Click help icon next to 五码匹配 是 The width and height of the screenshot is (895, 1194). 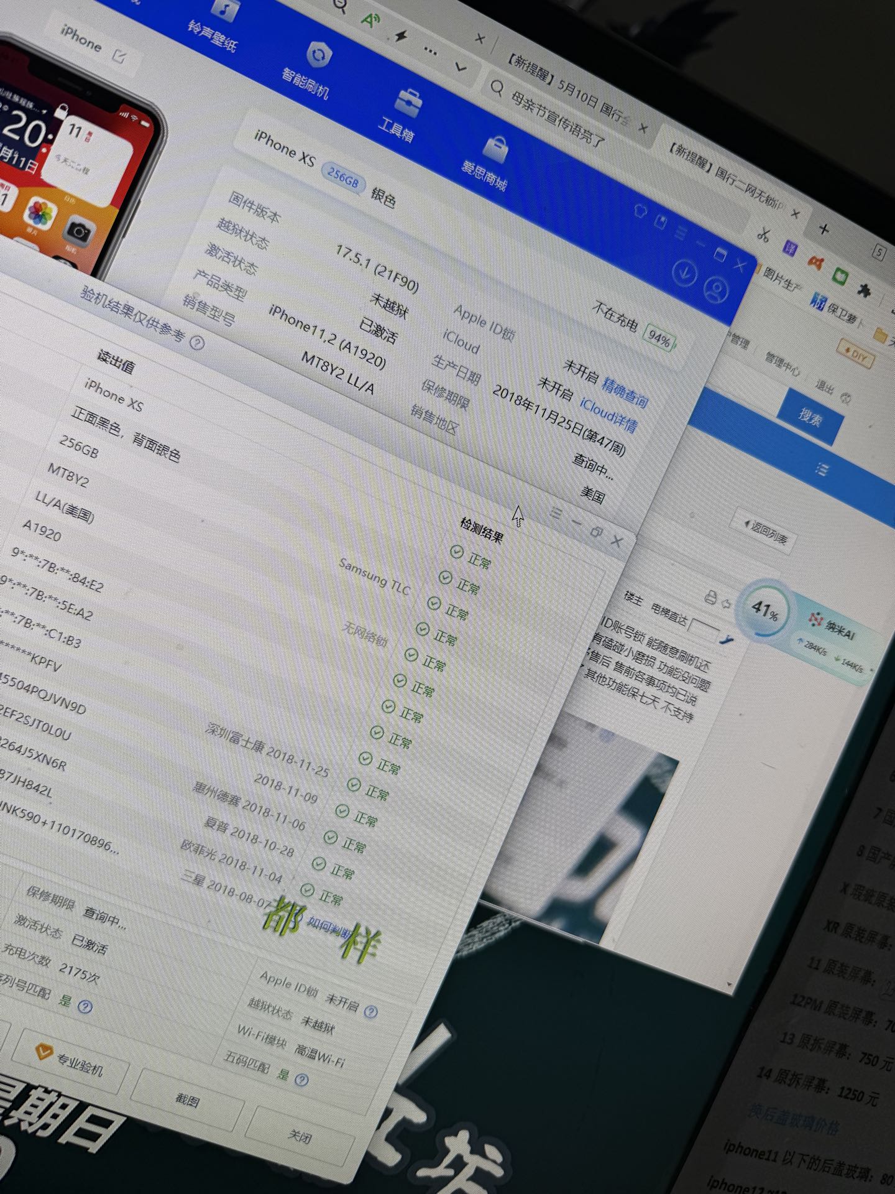pos(301,1080)
